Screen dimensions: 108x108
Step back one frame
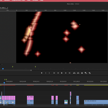58,73
